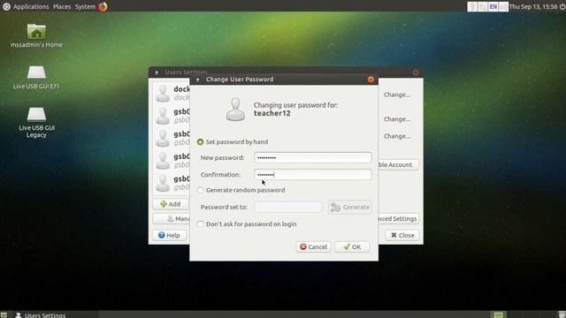This screenshot has height=318, width=566.
Task: Click first Change... link in Users Settings
Action: pyautogui.click(x=397, y=95)
